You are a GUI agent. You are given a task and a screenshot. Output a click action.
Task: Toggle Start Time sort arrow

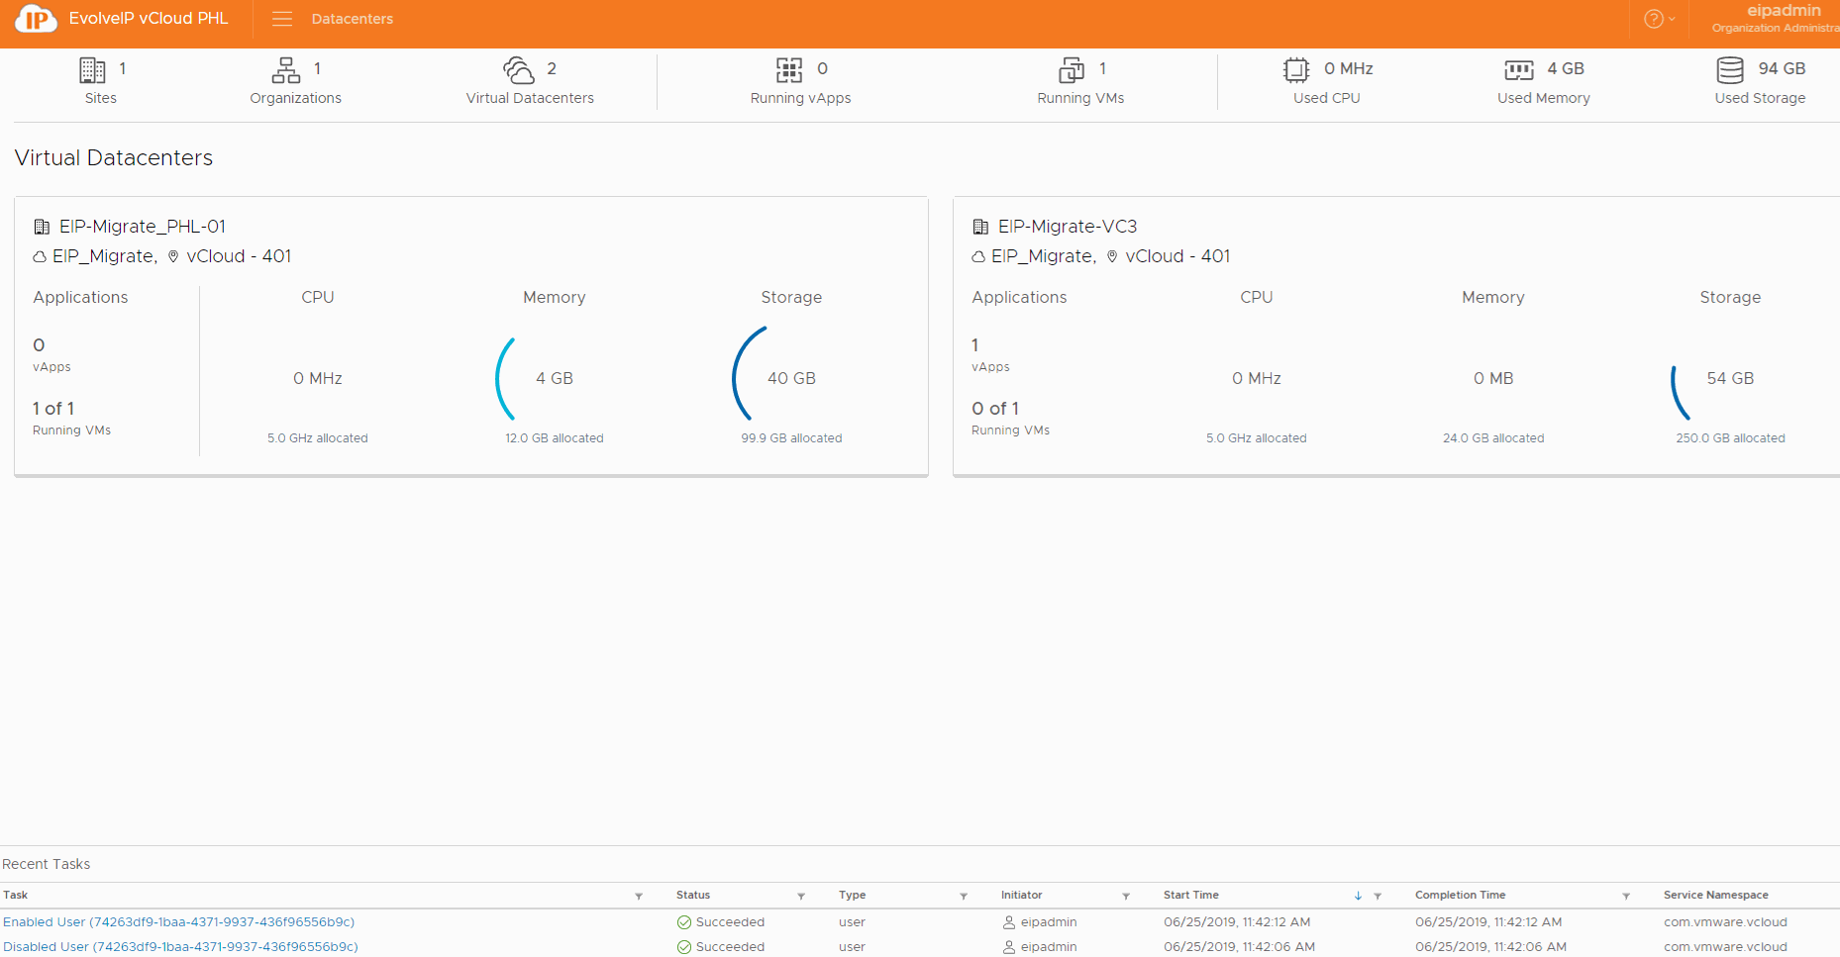pyautogui.click(x=1358, y=896)
